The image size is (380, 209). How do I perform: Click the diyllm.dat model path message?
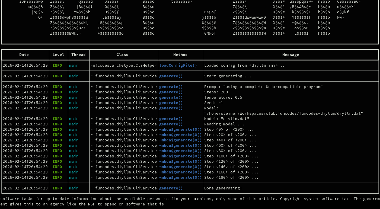tap(226, 119)
